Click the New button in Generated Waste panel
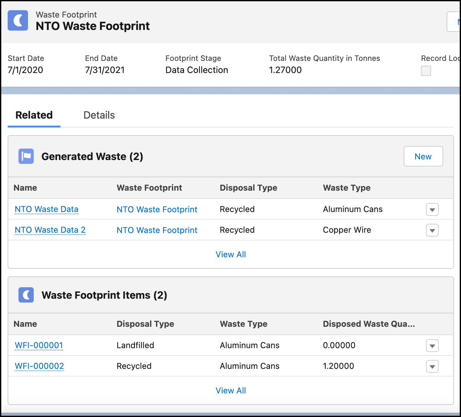This screenshot has height=417, width=461. coord(423,156)
